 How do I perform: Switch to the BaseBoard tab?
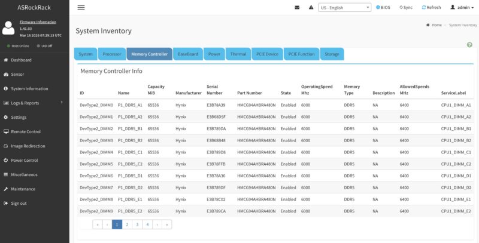point(188,54)
